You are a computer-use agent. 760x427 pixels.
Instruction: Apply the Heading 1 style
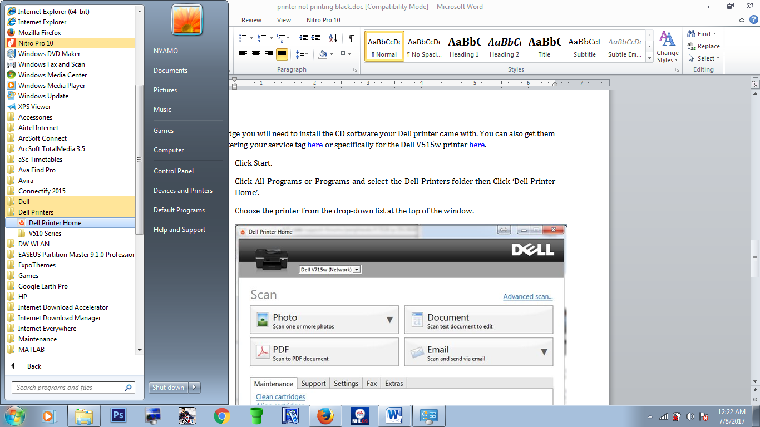tap(464, 46)
